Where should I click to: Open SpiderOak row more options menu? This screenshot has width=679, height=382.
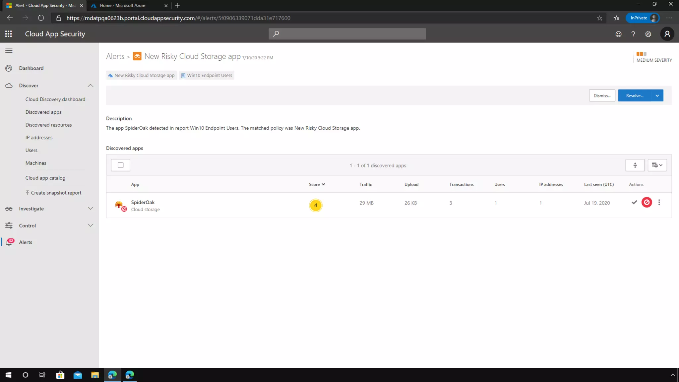659,202
